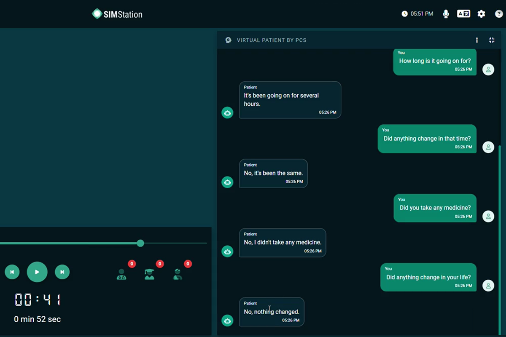This screenshot has width=506, height=337.
Task: Click the Virtual Patient panel head icon
Action: pos(228,40)
